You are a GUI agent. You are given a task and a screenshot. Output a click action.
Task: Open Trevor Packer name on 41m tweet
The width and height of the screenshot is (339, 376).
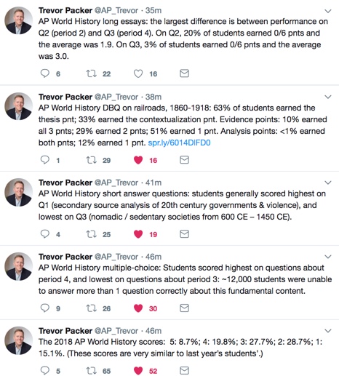tap(65, 183)
